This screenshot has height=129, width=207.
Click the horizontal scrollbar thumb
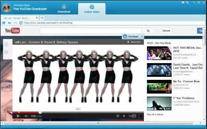[x=98, y=123]
